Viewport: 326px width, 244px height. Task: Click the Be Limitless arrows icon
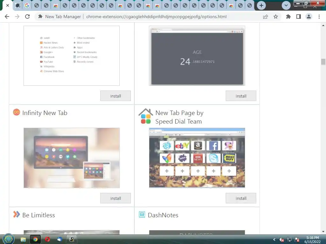17,214
